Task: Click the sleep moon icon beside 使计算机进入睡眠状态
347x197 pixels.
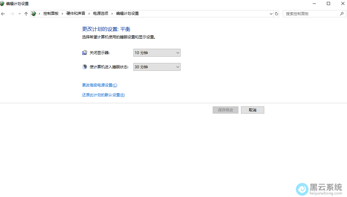Action: click(x=84, y=67)
